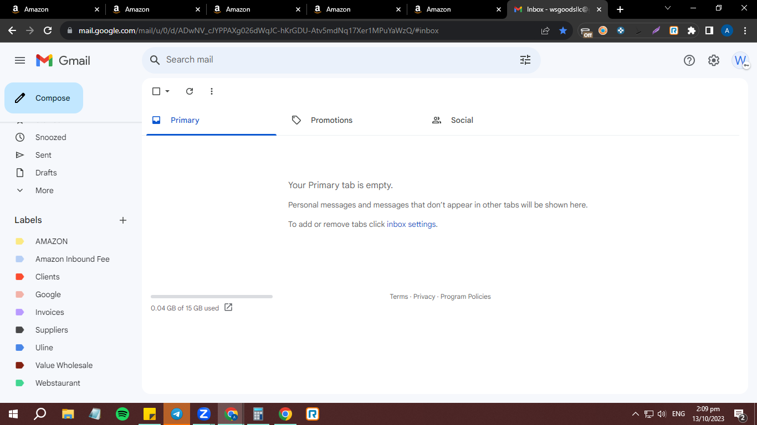Open the Program Policies link
This screenshot has width=757, height=425.
(466, 297)
